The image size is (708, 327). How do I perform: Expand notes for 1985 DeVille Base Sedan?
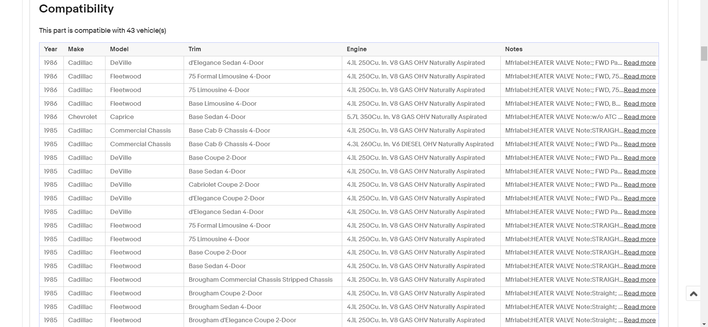click(640, 171)
